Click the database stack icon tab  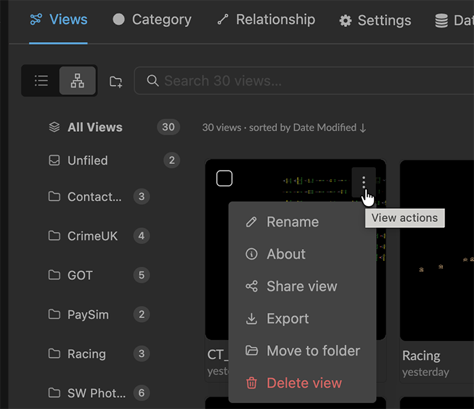tap(454, 20)
